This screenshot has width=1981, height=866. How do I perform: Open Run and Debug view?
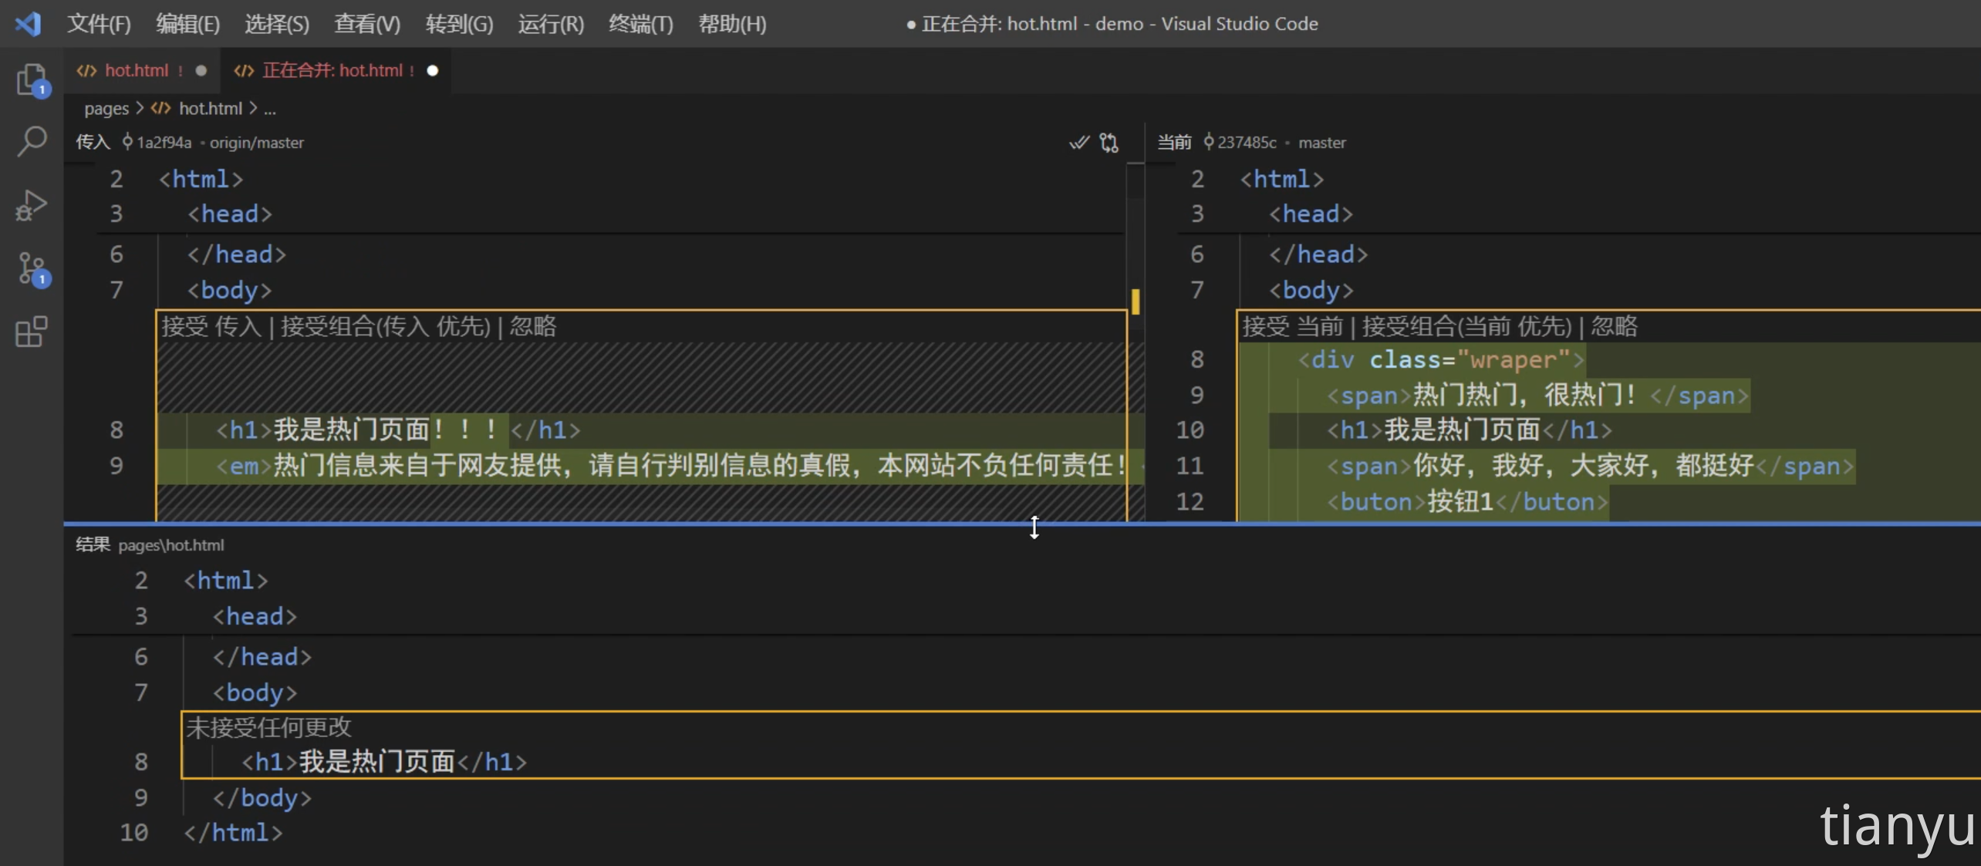pos(32,205)
